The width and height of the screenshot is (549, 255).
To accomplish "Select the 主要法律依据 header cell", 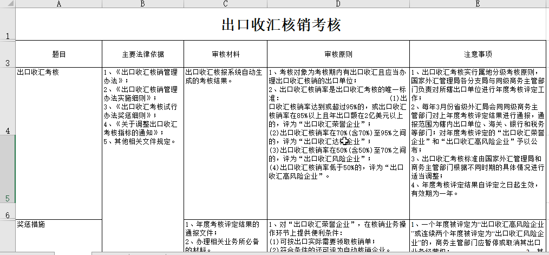I will (142, 55).
